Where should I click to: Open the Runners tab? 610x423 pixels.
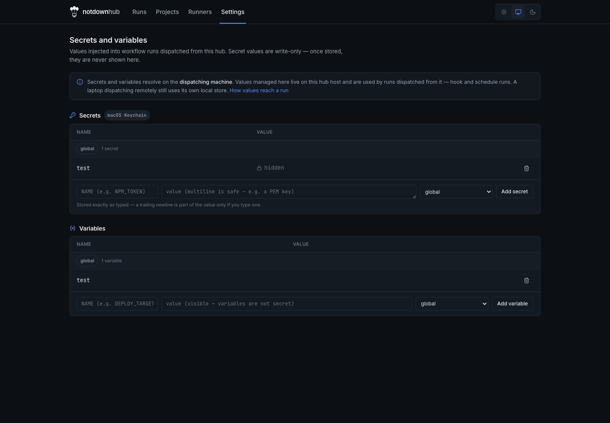pos(200,12)
